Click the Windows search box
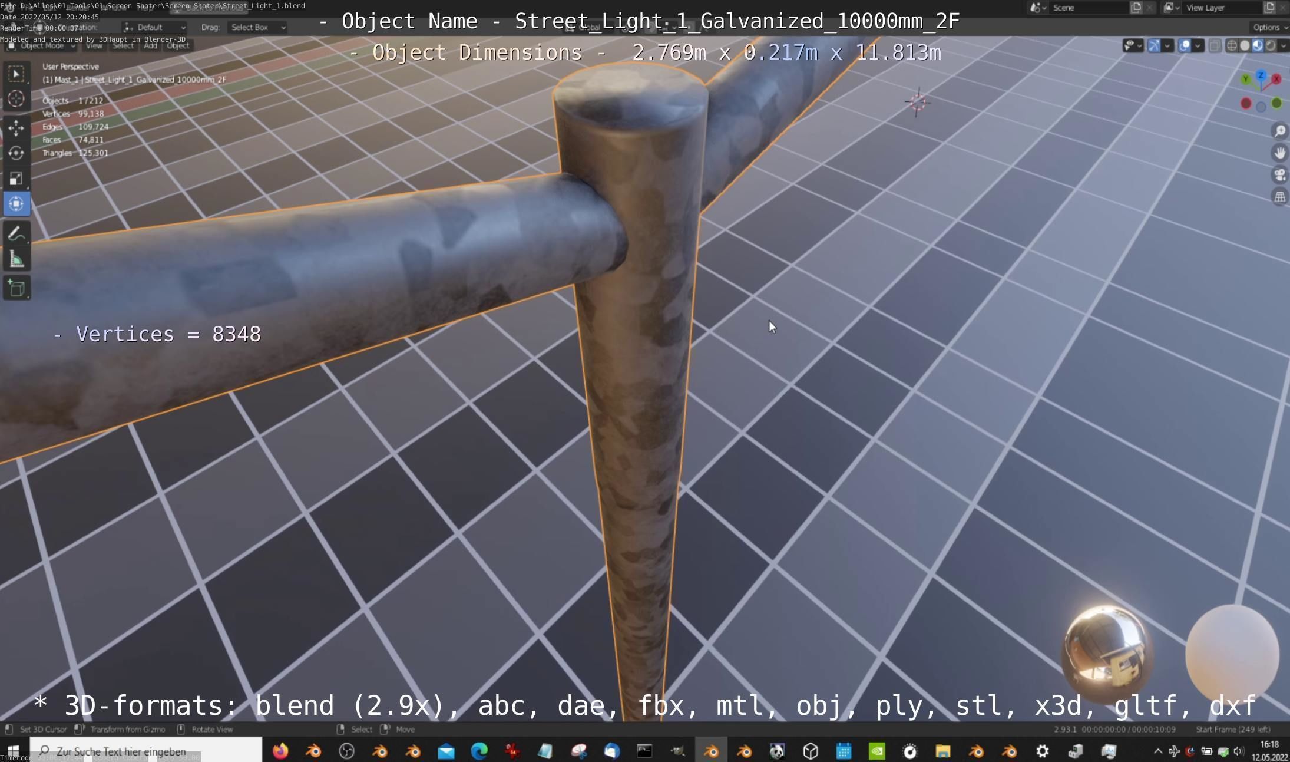The height and width of the screenshot is (762, 1290). (145, 751)
